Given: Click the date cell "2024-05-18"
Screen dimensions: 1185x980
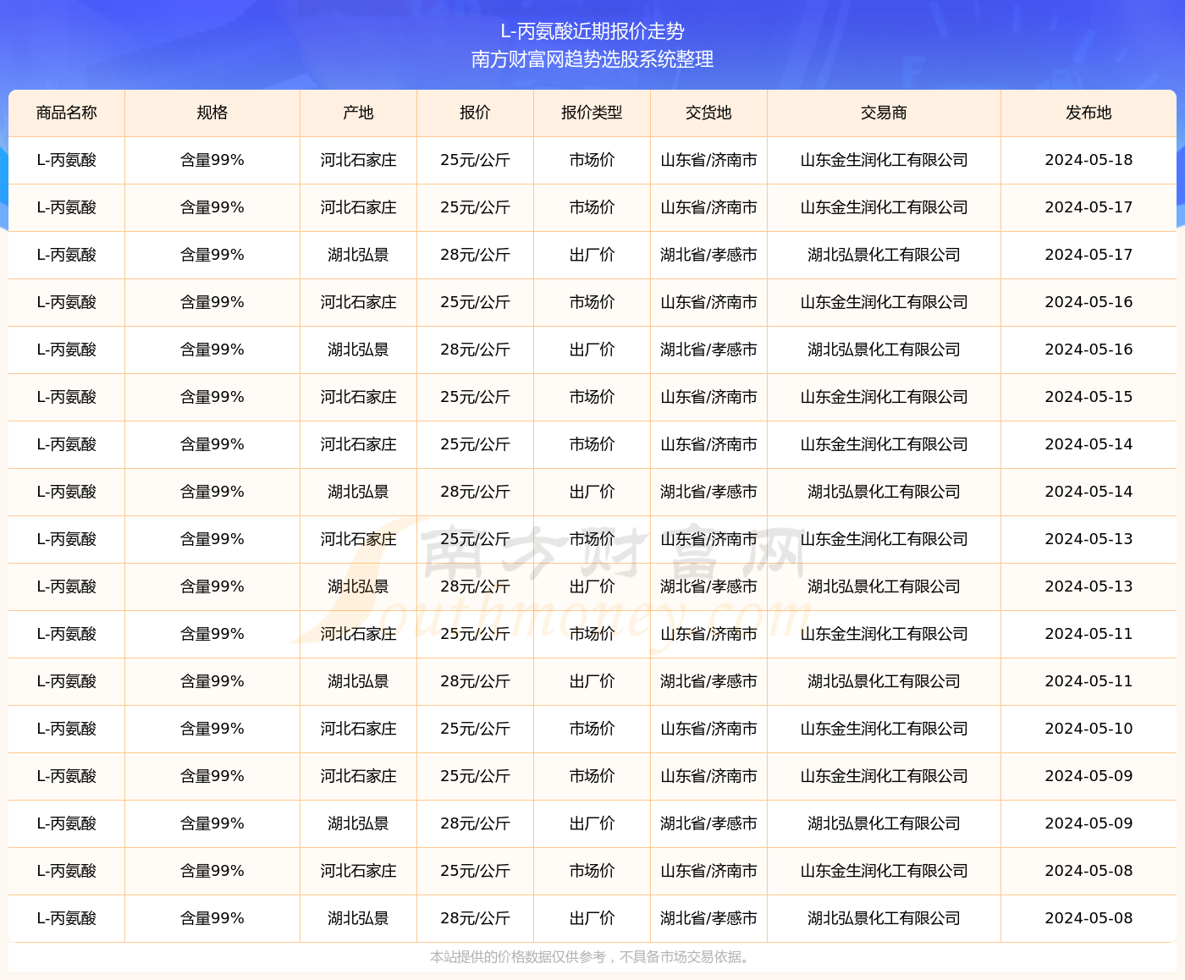Looking at the screenshot, I should click(x=1089, y=160).
